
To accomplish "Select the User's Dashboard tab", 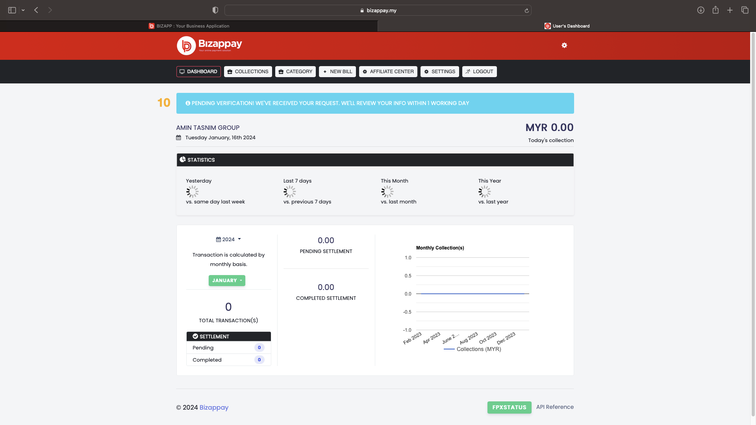I will (x=567, y=26).
